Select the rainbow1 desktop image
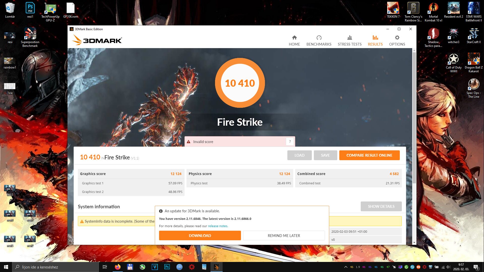 click(10, 63)
